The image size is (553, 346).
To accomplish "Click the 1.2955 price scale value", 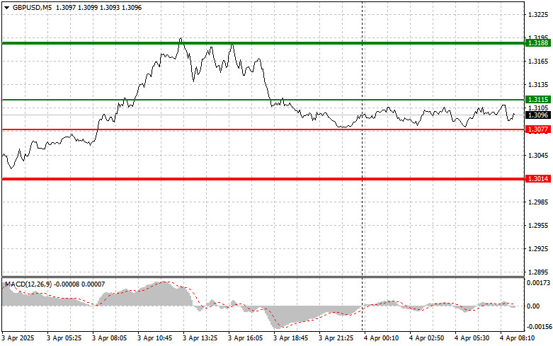I will (538, 226).
